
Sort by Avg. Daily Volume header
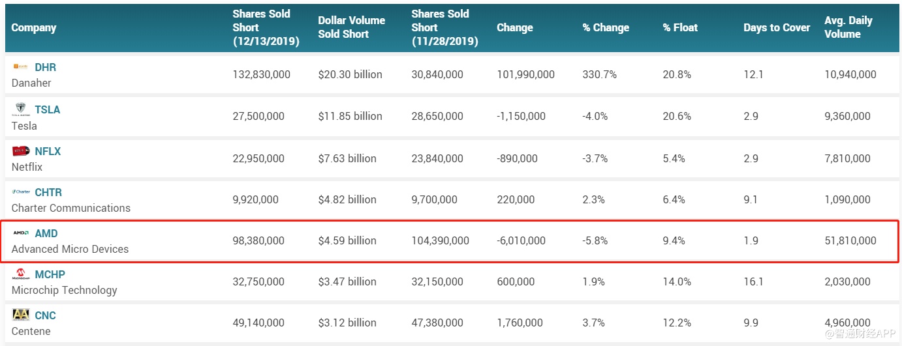(x=848, y=27)
